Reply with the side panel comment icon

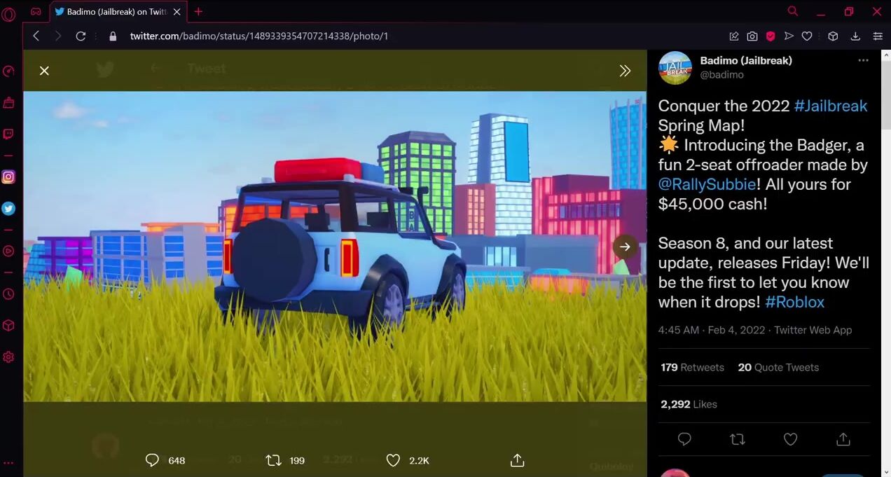pos(684,439)
